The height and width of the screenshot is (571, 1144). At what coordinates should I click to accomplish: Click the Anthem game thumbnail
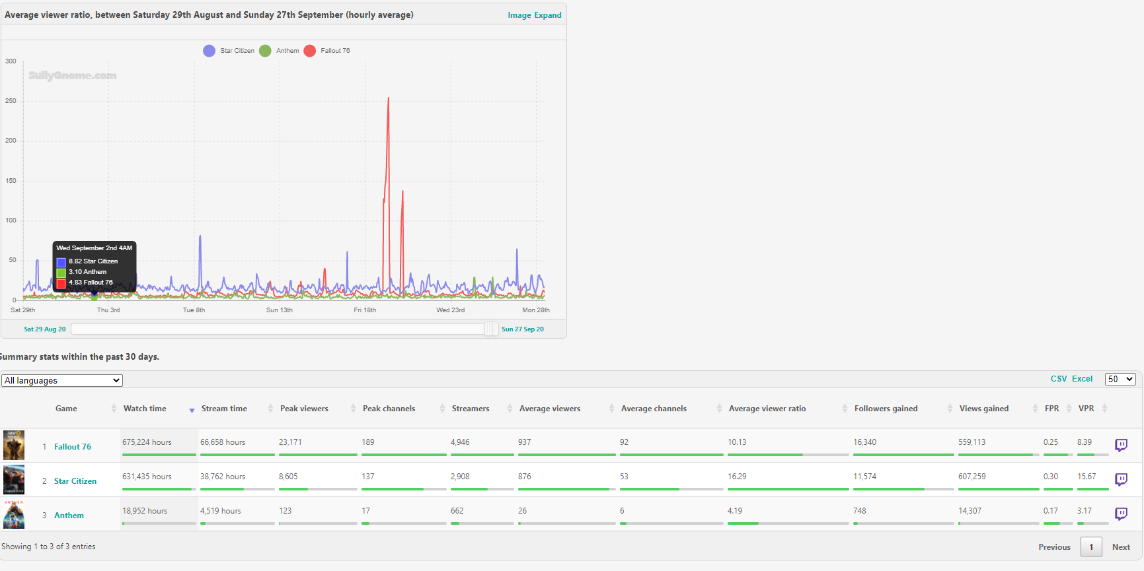(14, 514)
